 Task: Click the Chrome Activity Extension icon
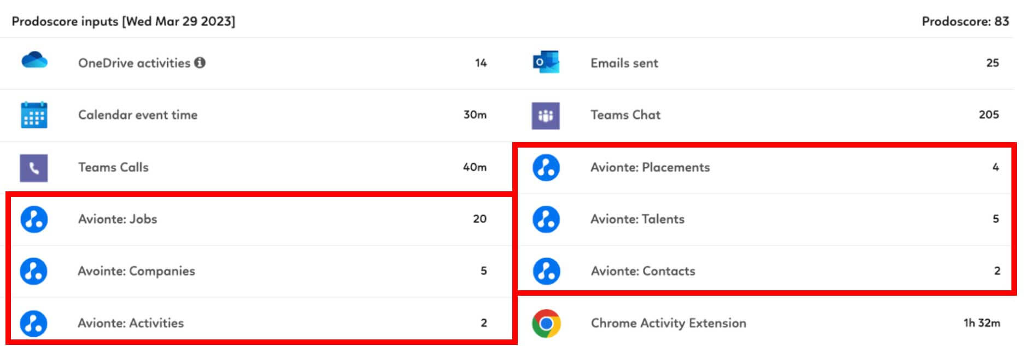pyautogui.click(x=546, y=324)
